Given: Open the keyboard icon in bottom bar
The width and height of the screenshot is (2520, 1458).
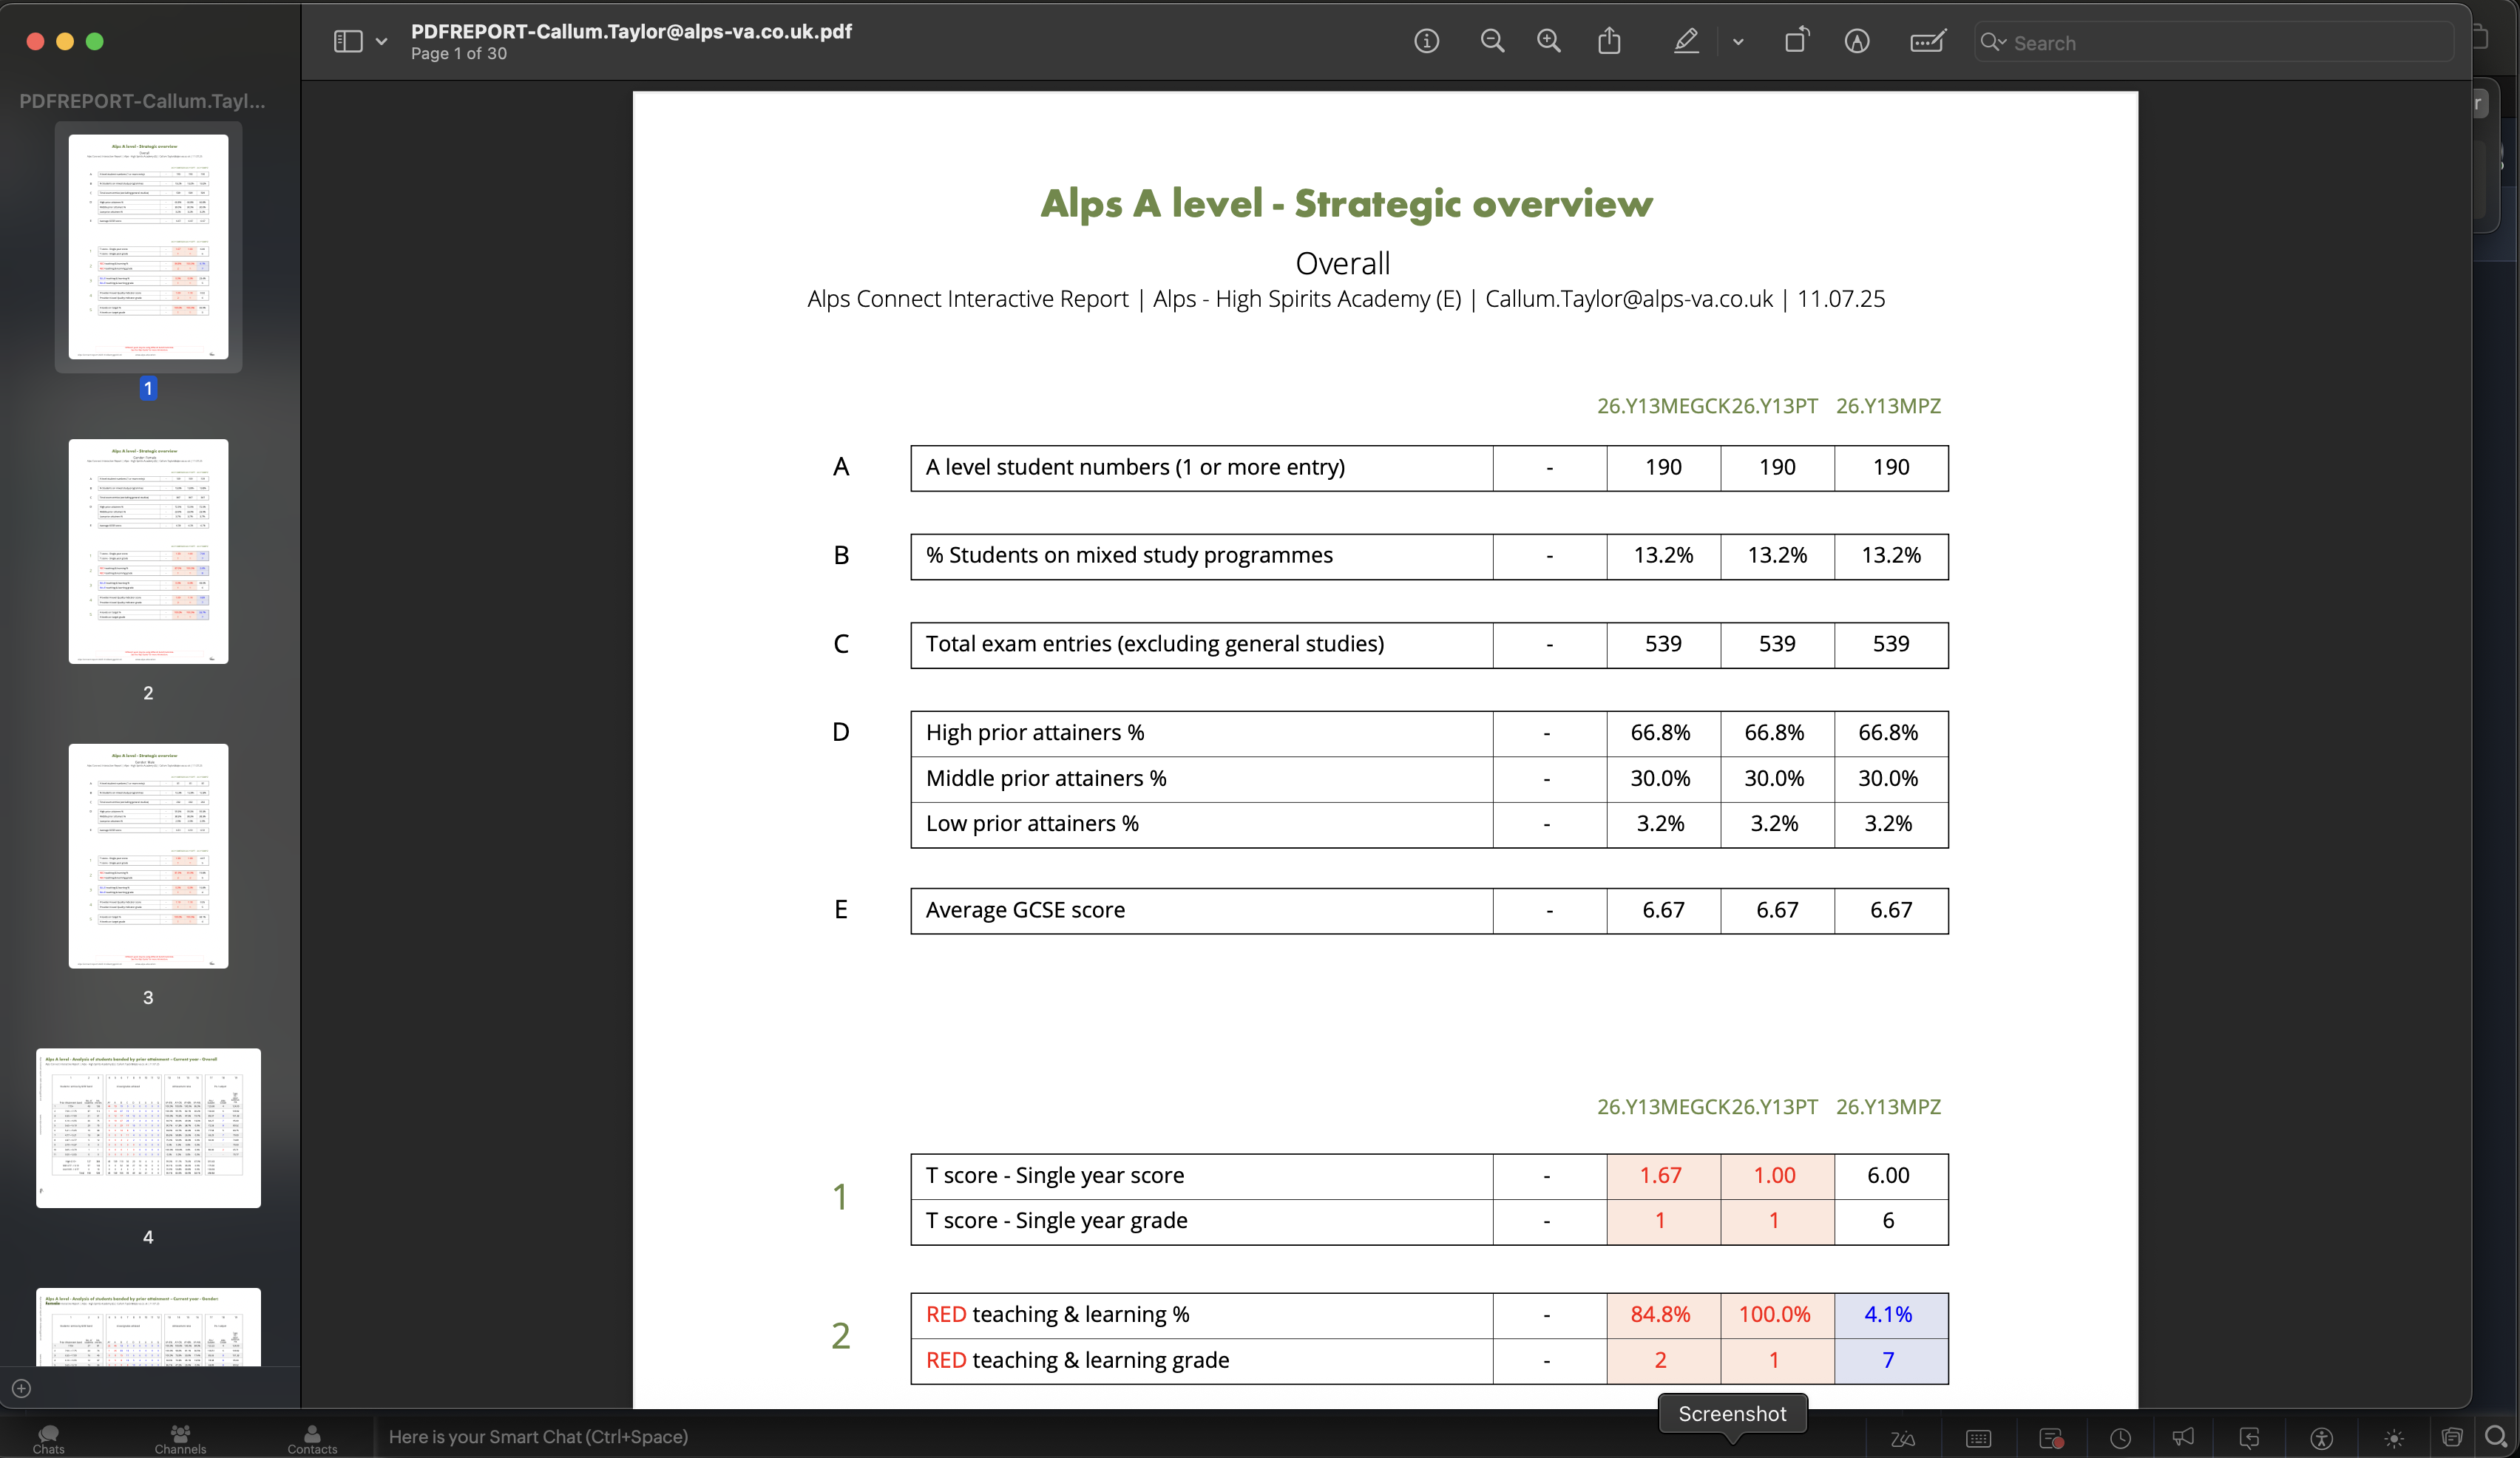Looking at the screenshot, I should (1978, 1438).
